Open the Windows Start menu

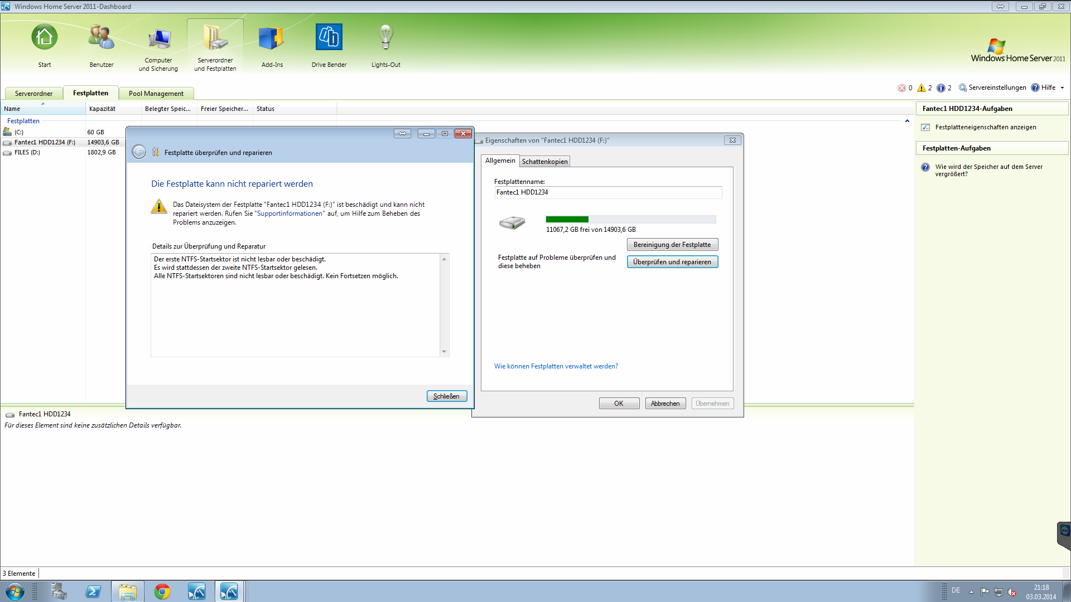pyautogui.click(x=15, y=591)
